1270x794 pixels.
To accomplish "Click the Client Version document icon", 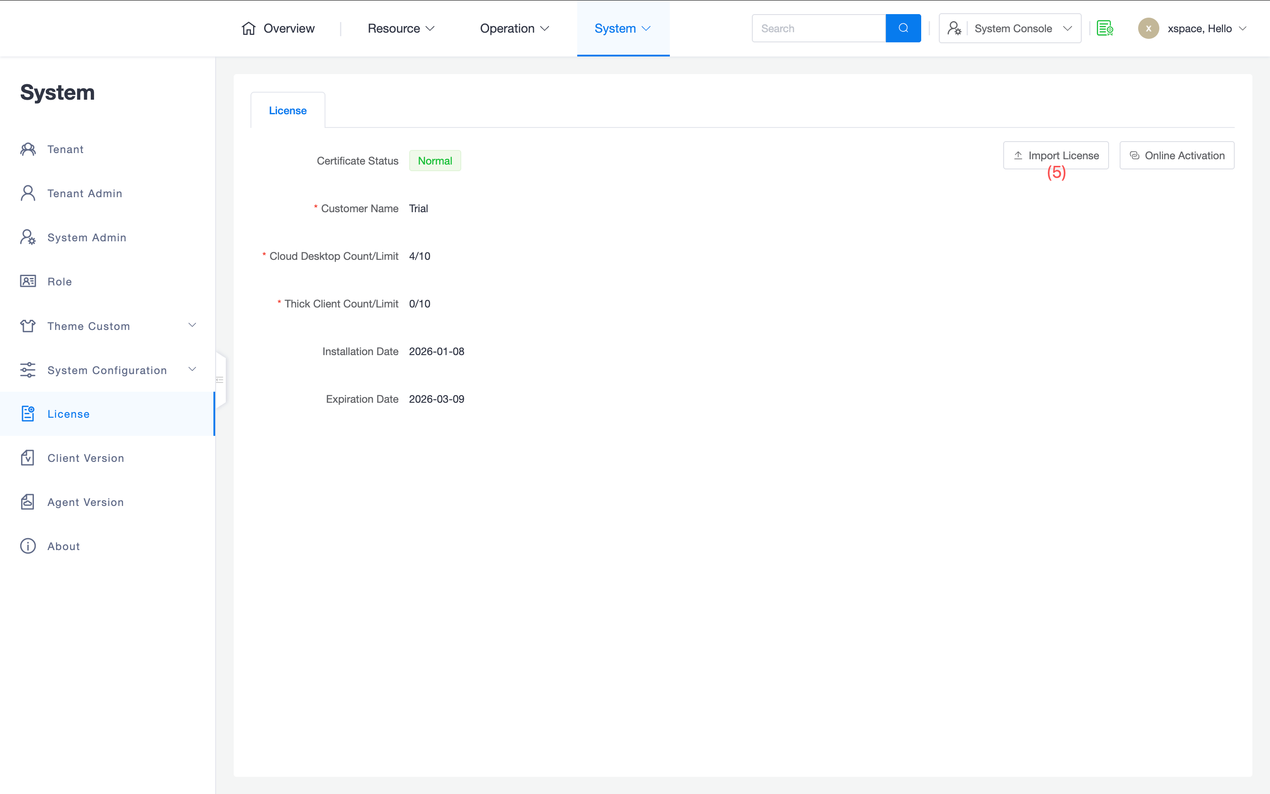I will (x=28, y=458).
